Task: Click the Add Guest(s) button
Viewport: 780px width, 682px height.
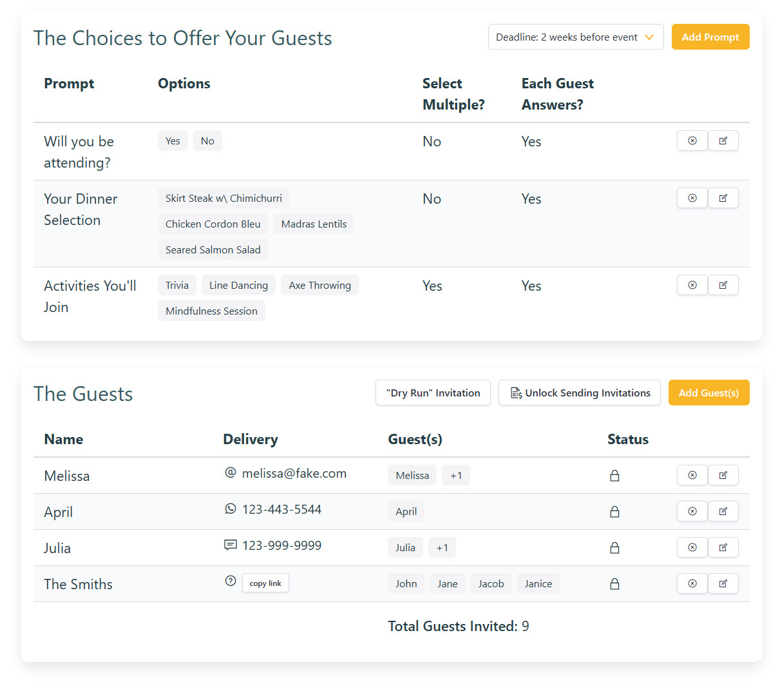Action: [x=709, y=393]
